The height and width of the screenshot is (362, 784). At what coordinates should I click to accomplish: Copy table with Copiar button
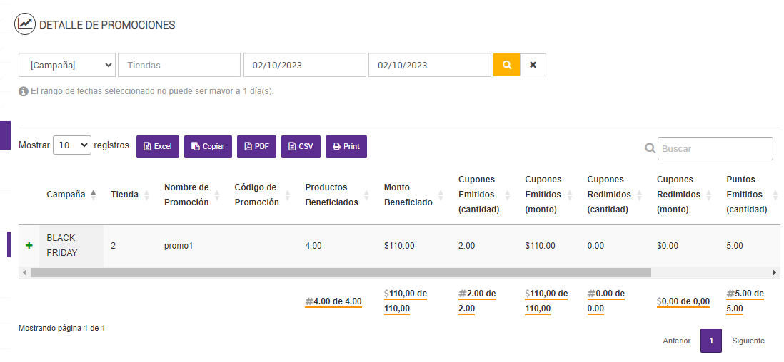coord(208,146)
